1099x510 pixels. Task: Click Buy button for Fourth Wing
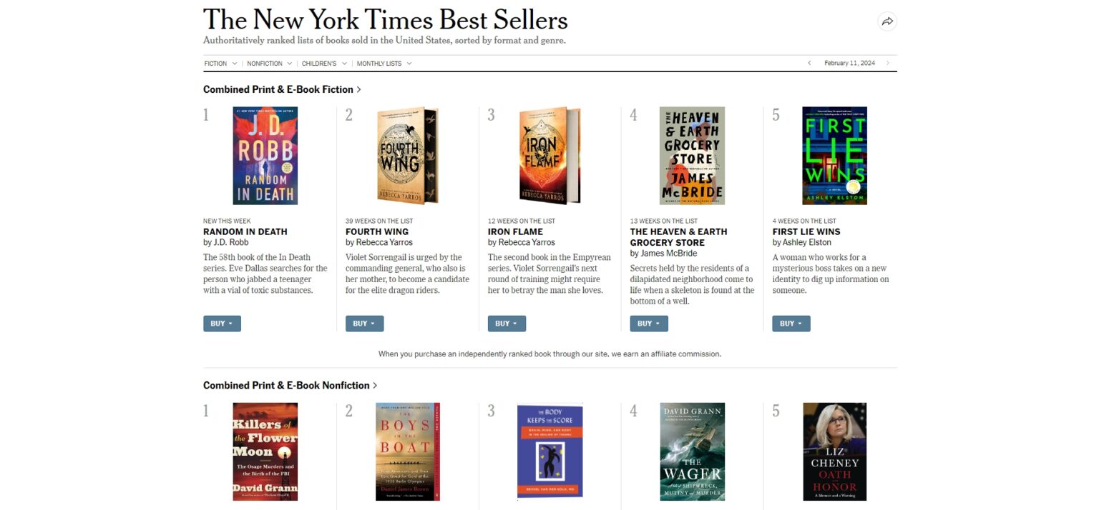364,324
